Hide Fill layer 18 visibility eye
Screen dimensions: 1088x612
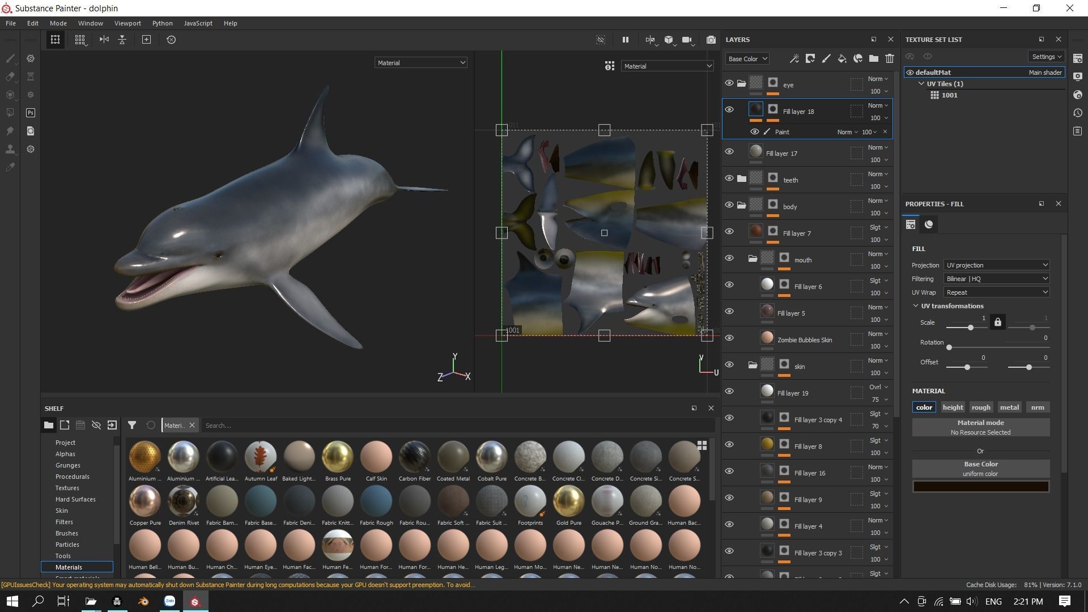coord(729,110)
